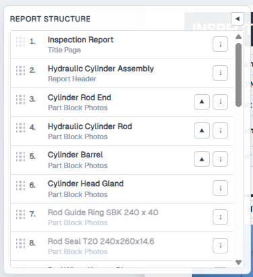This screenshot has height=277, width=253.
Task: Open options menu for Rod Seal T20
Action: (220, 245)
